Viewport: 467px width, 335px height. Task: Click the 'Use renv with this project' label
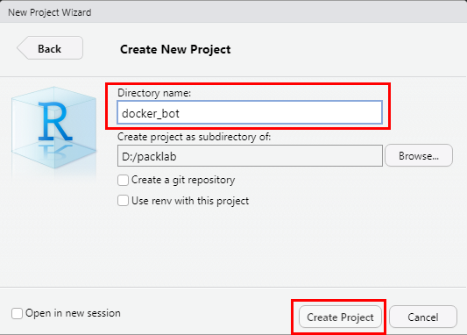(x=190, y=201)
